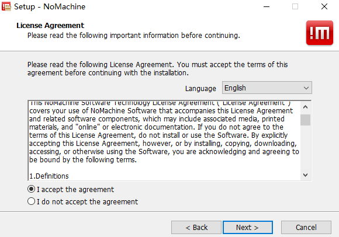The image size is (339, 237).
Task: Click the license text scroll up arrow
Action: point(305,107)
